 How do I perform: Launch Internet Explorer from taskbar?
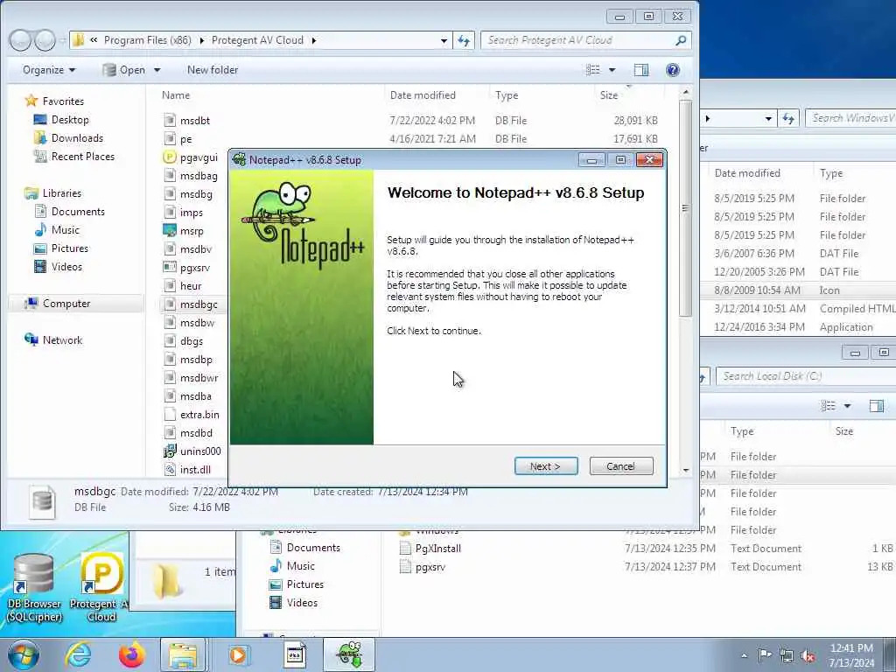[x=78, y=654]
